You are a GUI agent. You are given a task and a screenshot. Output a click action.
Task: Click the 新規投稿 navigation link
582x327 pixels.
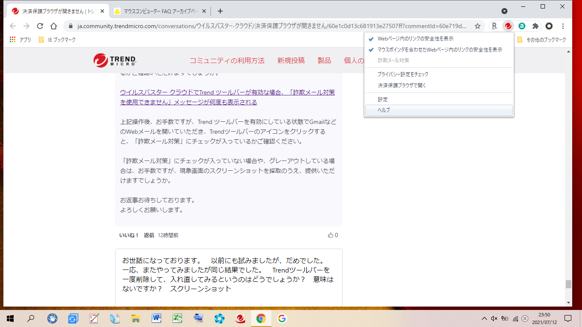(291, 60)
